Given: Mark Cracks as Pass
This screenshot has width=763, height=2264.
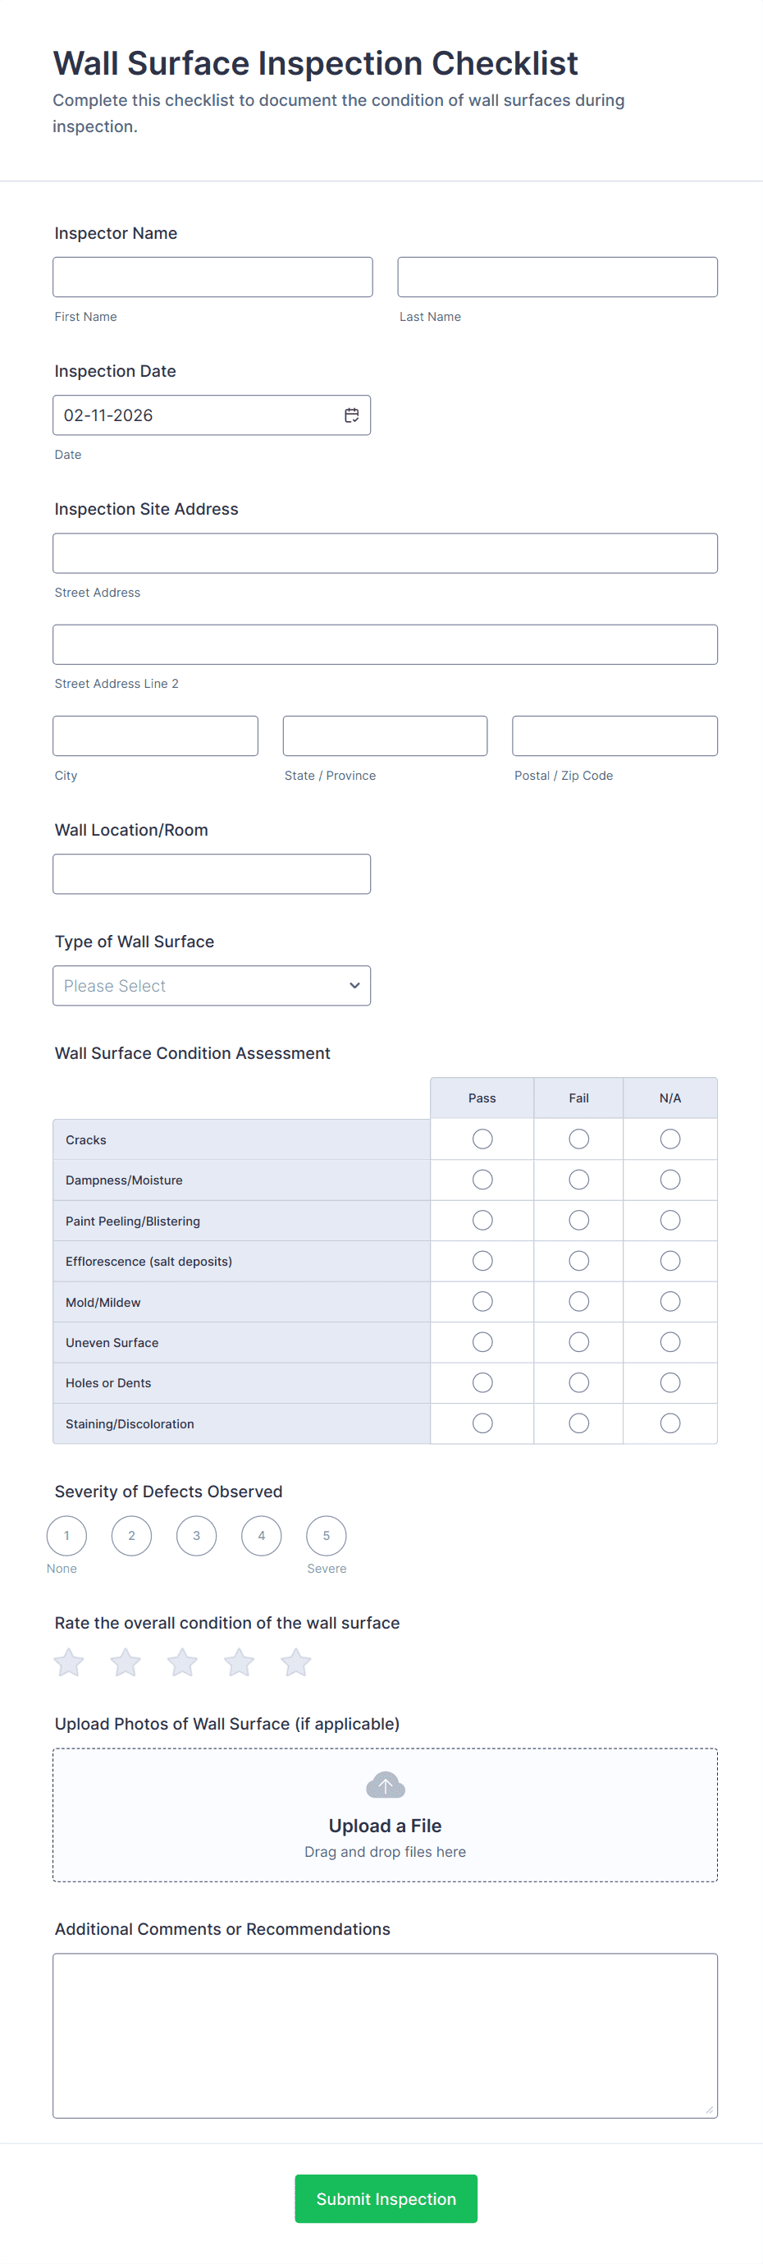Looking at the screenshot, I should point(482,1139).
